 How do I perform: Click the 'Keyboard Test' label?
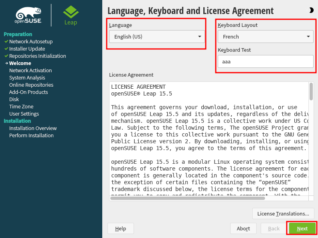[234, 50]
